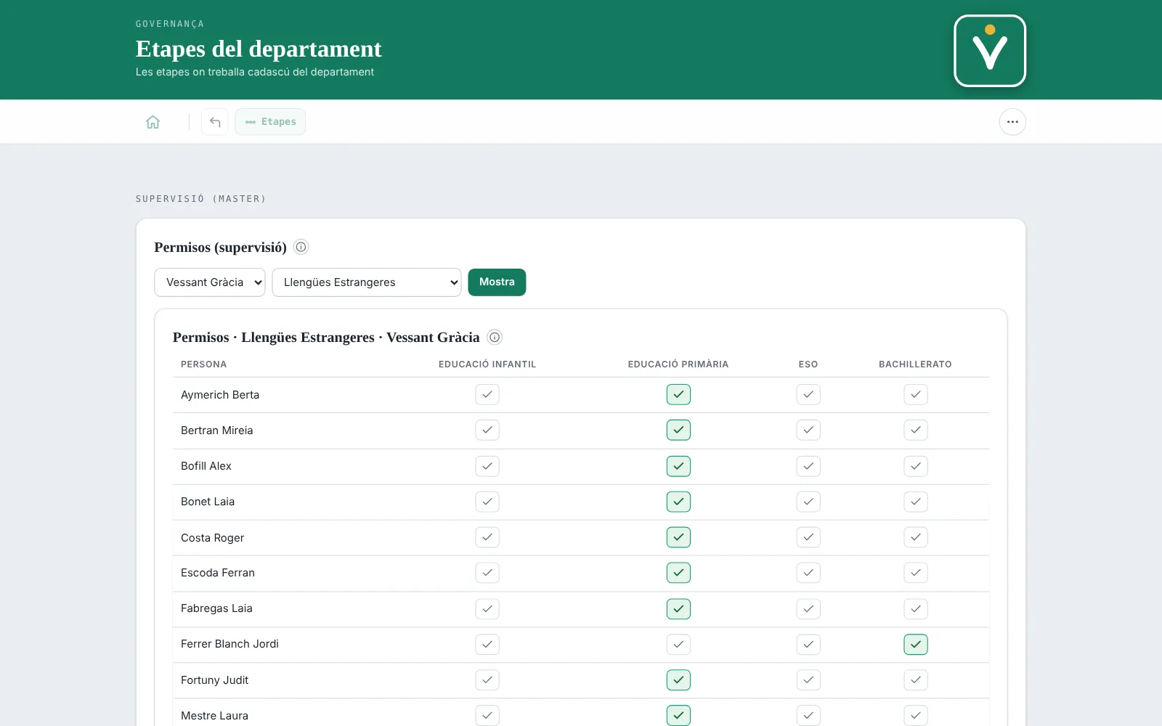Screen dimensions: 1162x726
Task: Check ESO for Escoda Ferran
Action: click(x=808, y=573)
